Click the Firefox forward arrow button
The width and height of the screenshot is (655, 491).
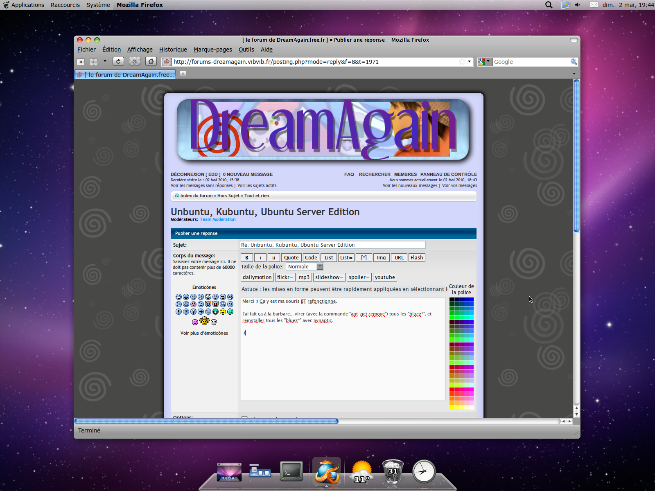pyautogui.click(x=94, y=62)
